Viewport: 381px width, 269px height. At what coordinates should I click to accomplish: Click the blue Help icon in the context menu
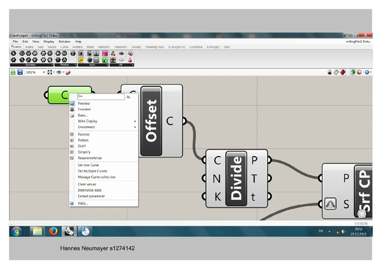pos(72,203)
